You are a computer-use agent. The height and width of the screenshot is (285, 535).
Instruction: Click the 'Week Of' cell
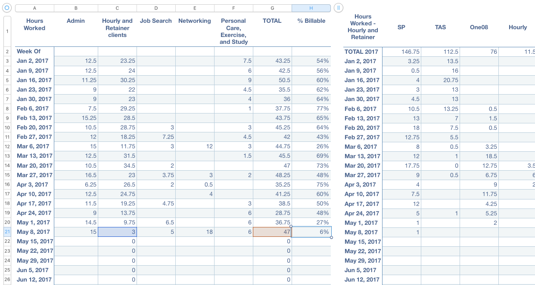[x=34, y=51]
